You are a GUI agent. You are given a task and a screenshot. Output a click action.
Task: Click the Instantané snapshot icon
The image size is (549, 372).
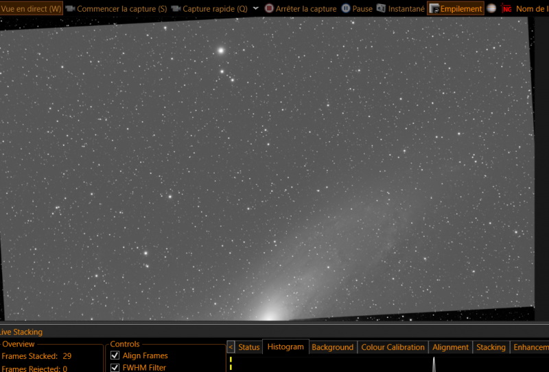coord(381,8)
